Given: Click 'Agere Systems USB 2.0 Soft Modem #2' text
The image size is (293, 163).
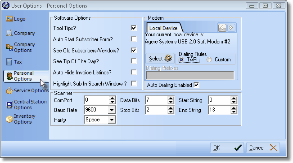Looking at the screenshot, I should pos(188,42).
